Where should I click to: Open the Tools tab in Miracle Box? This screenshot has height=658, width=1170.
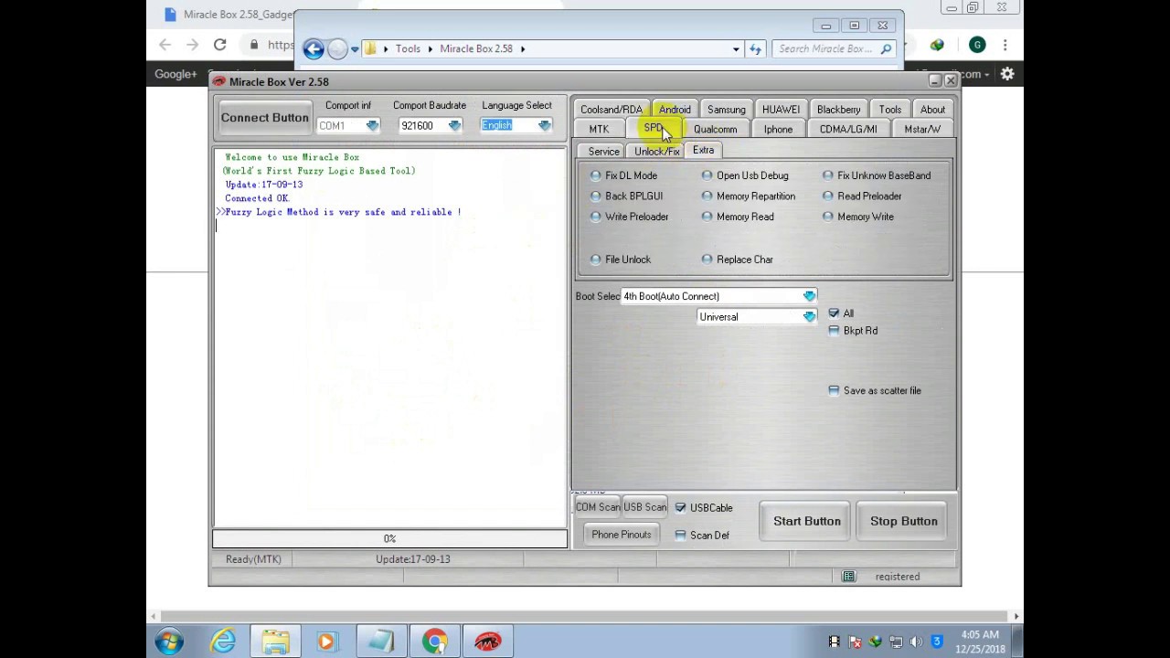tap(889, 110)
